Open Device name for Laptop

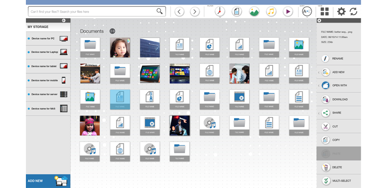coord(48,52)
